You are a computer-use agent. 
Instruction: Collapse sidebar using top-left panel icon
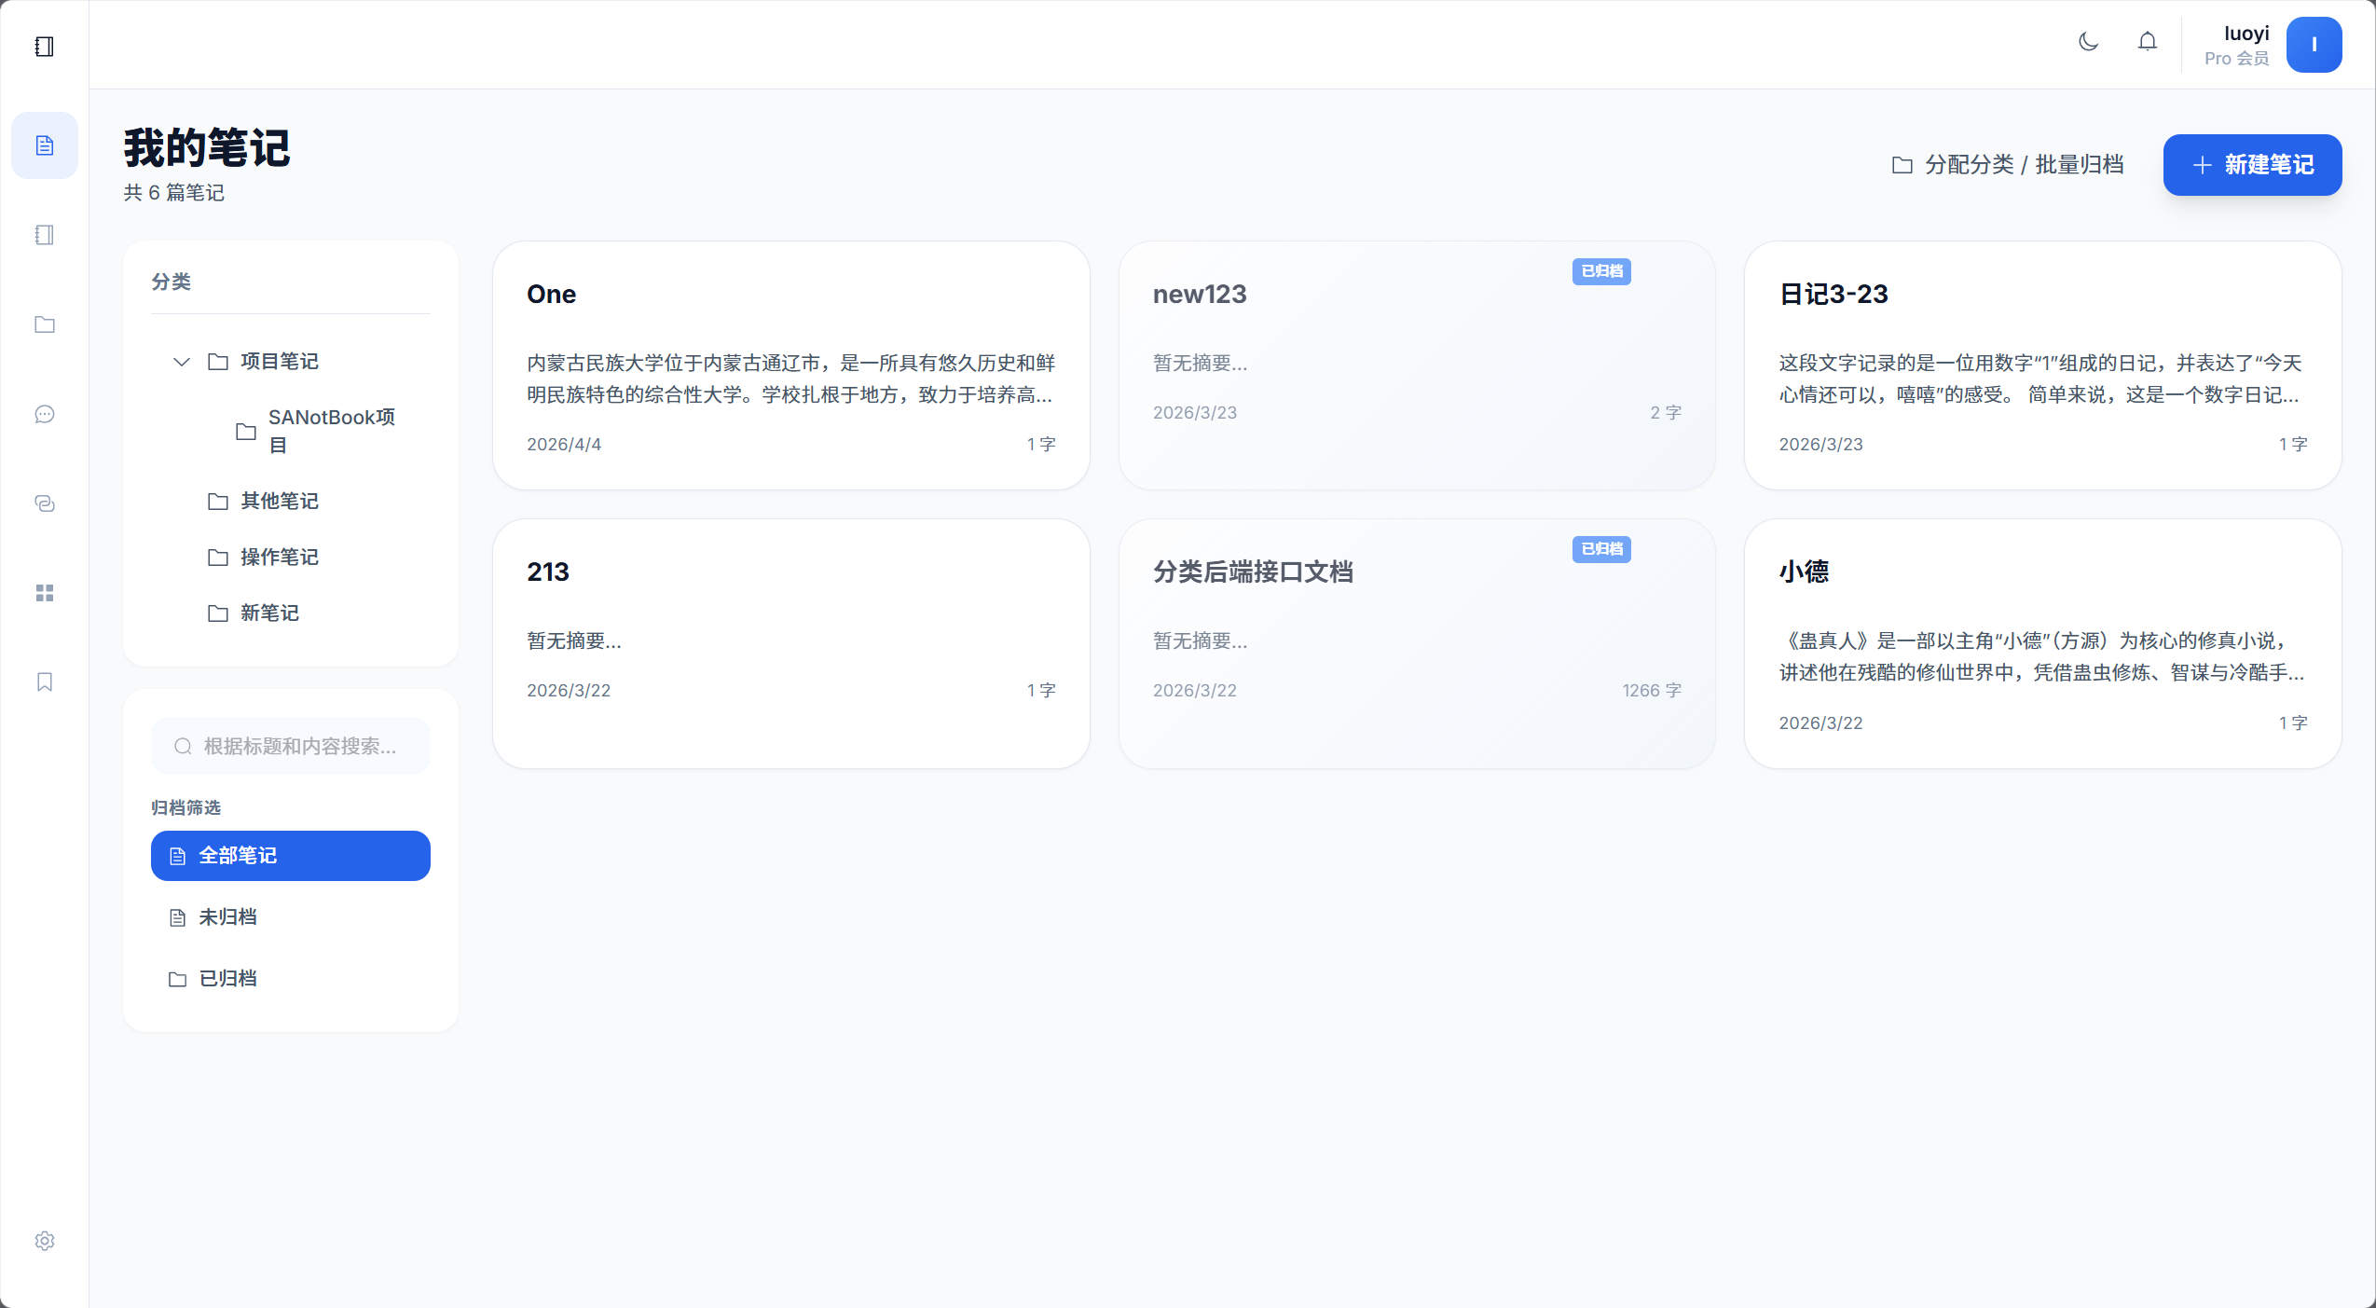pyautogui.click(x=45, y=47)
